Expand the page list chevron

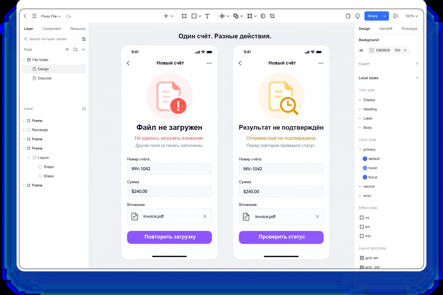click(83, 49)
